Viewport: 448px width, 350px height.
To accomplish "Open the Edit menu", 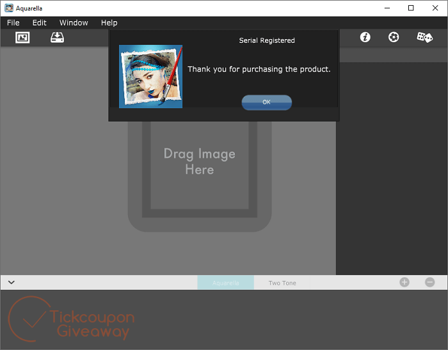I will [x=40, y=23].
